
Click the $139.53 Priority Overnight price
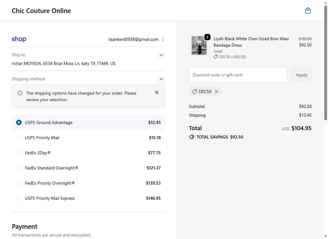point(153,183)
